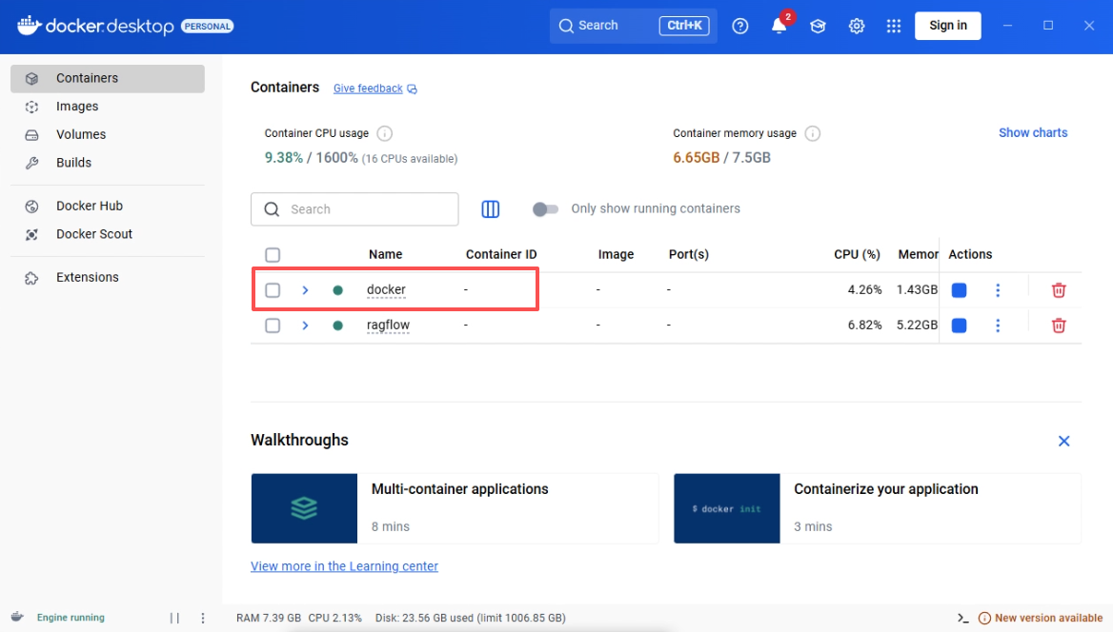Open View more in the Learning center

344,566
